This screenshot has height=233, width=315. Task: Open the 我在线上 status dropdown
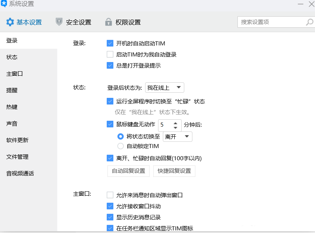(165, 88)
